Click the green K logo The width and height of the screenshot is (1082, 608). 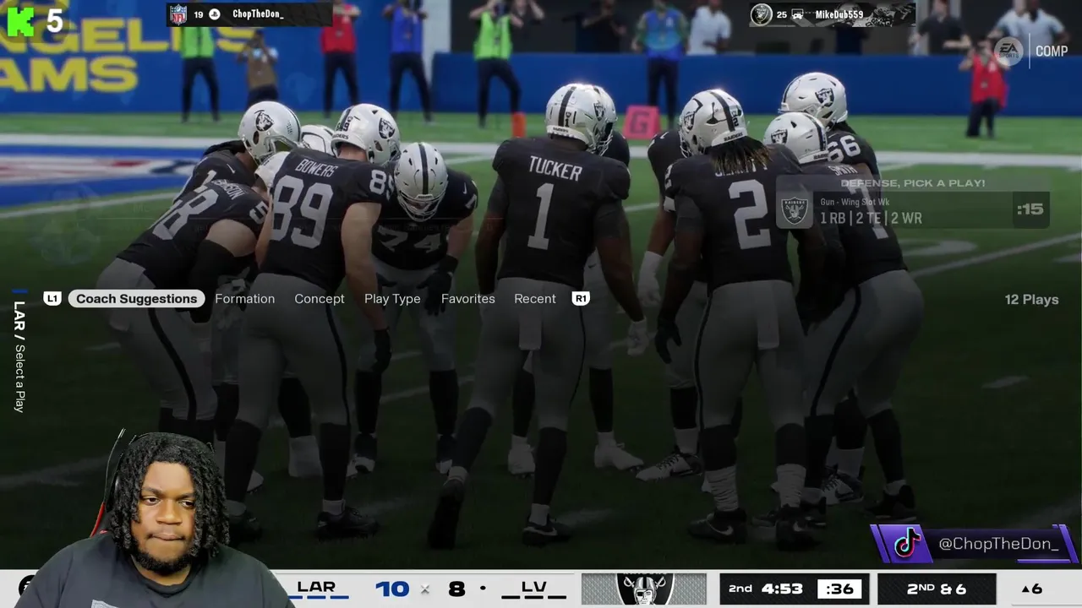pos(20,20)
